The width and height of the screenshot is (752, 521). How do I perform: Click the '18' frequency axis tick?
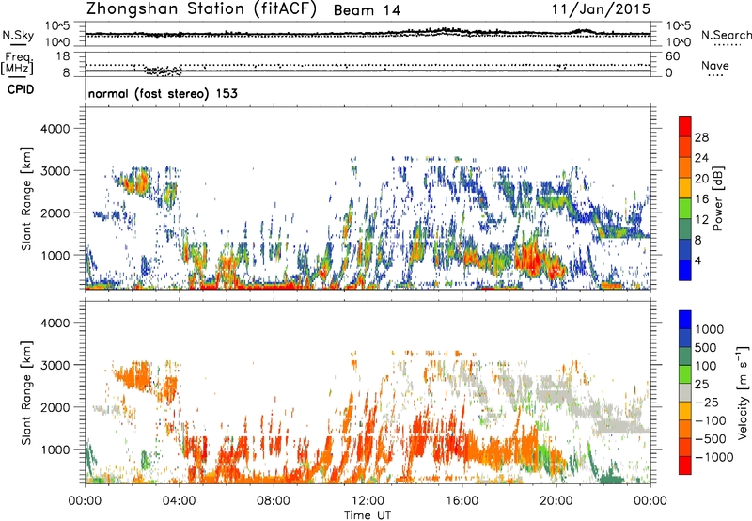coord(63,56)
